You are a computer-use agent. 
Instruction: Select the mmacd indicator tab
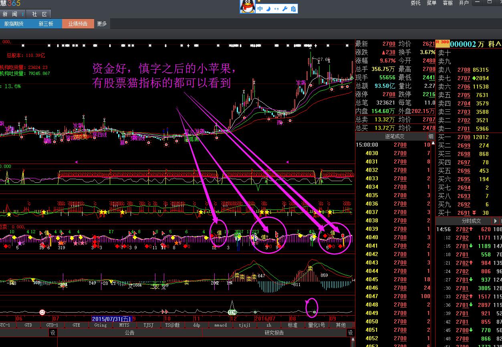coord(220,325)
